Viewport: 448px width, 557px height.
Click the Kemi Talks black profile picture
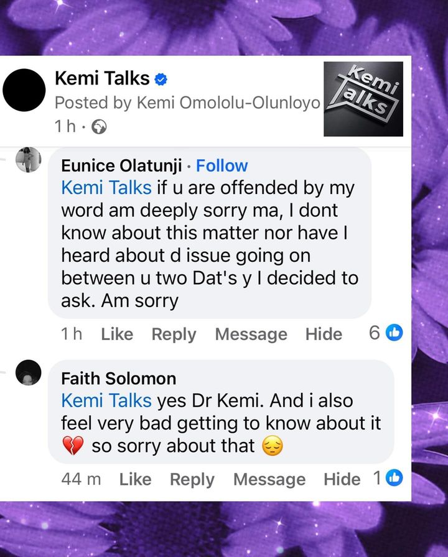(24, 91)
